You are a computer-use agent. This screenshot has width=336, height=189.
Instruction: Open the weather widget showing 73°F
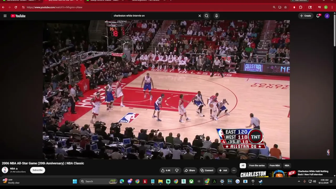(x=12, y=181)
